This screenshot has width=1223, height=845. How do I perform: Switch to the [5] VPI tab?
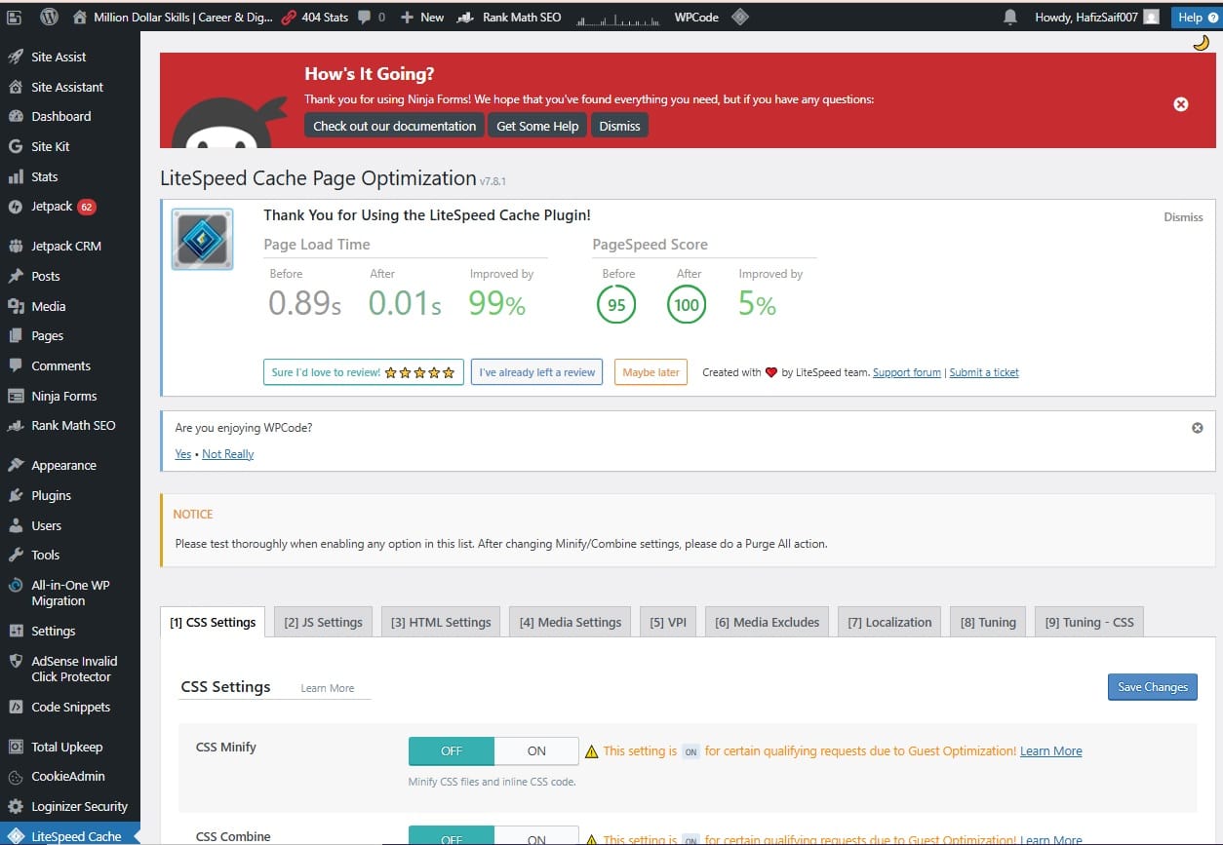pyautogui.click(x=668, y=622)
